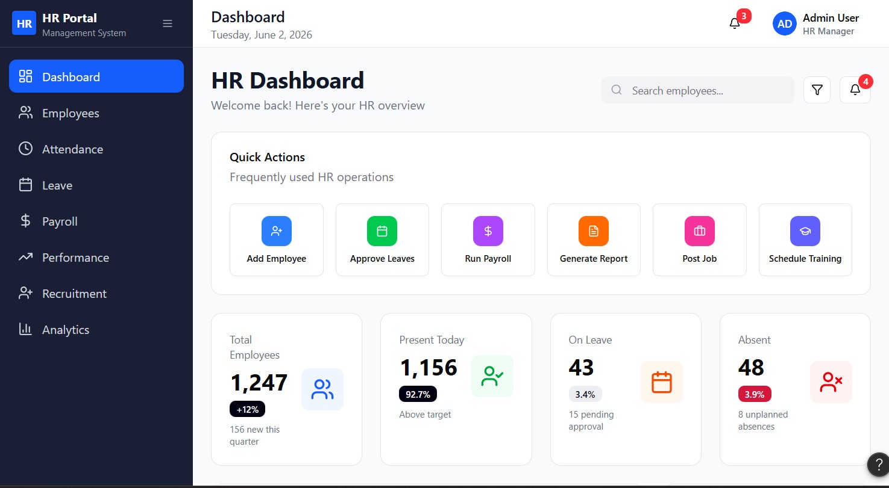The image size is (889, 488).
Task: Click the 92.7% badge
Action: tap(418, 394)
